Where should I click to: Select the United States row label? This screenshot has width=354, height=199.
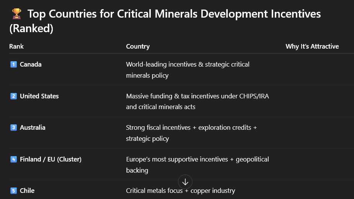pos(39,96)
